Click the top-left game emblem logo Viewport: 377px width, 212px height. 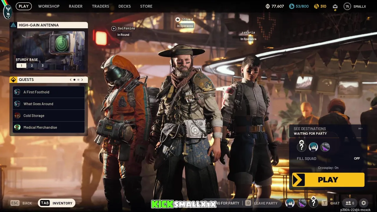8,12
